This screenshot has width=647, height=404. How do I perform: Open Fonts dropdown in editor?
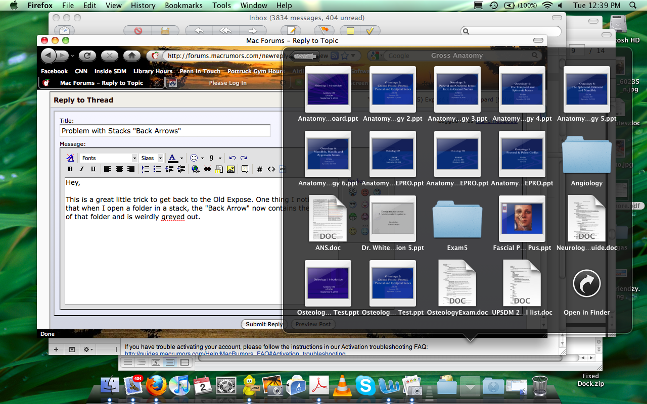pyautogui.click(x=109, y=158)
